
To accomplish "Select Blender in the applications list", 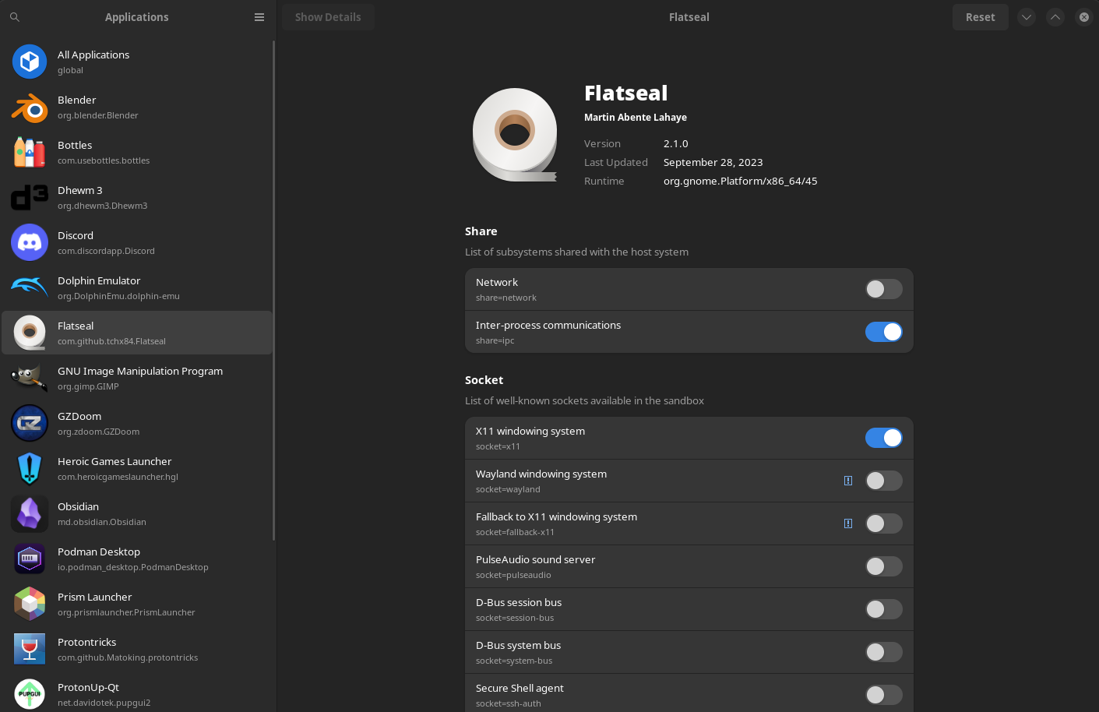I will coord(137,108).
